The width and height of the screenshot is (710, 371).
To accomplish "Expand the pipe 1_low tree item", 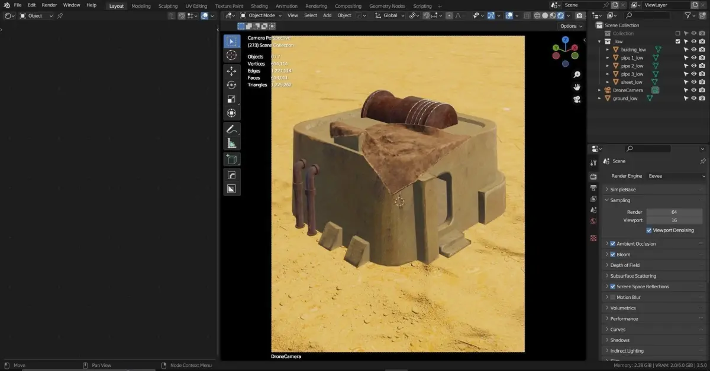I will pos(607,58).
